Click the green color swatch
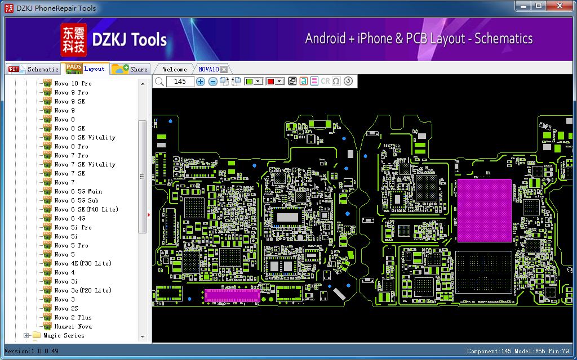 pyautogui.click(x=249, y=82)
